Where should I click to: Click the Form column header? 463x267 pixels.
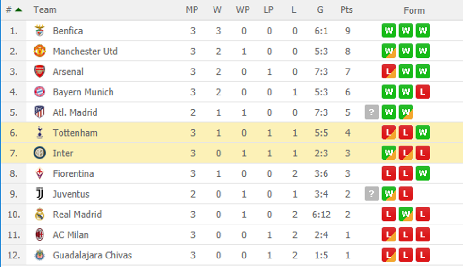click(414, 10)
